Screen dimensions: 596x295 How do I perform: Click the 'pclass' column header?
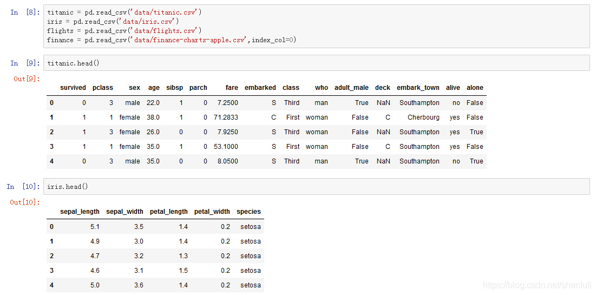point(103,88)
